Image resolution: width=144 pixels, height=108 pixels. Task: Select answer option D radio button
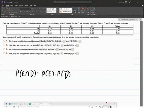coord(4,53)
